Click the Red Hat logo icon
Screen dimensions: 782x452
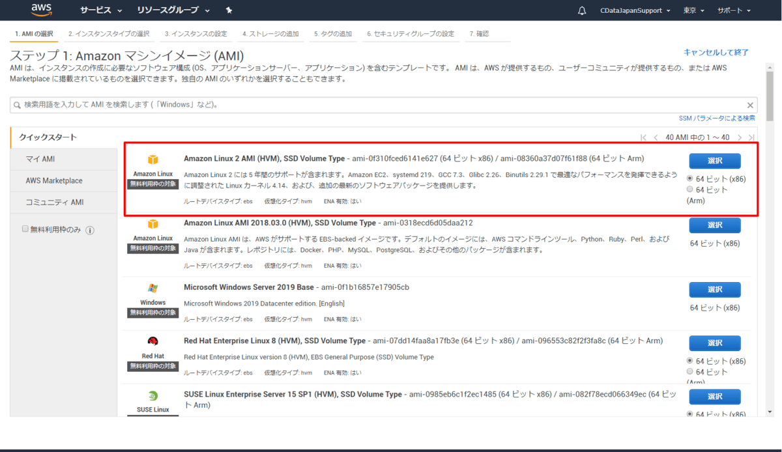coord(153,341)
